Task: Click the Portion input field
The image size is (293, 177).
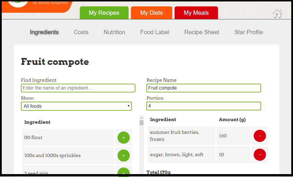Action: click(x=203, y=106)
